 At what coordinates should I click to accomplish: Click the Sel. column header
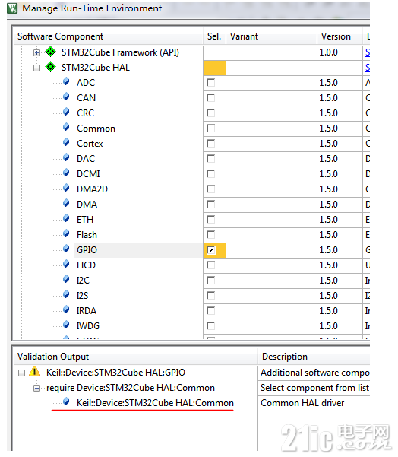tap(214, 36)
